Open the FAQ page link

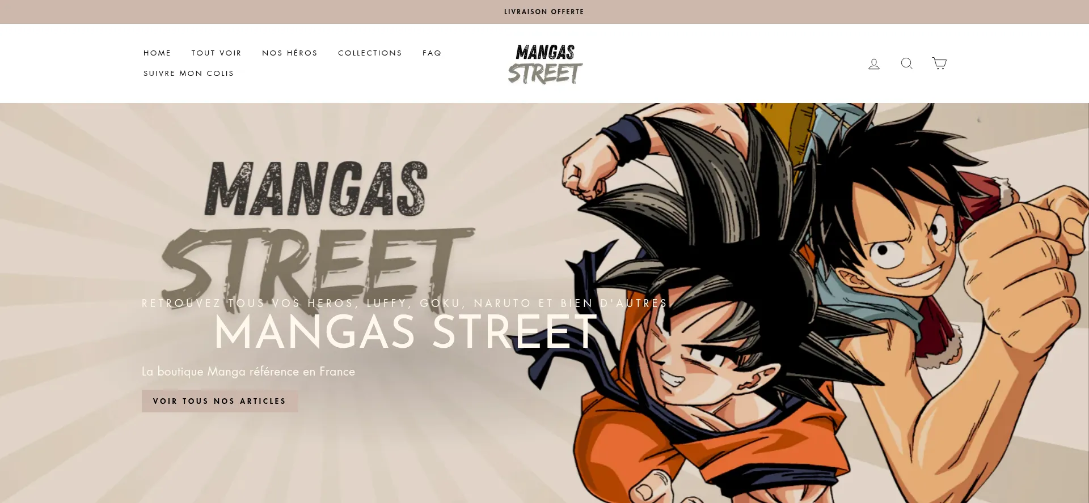(432, 53)
